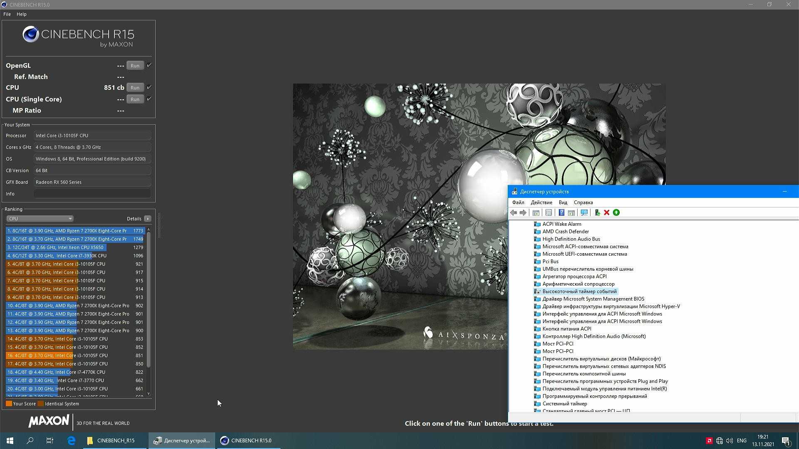
Task: Open the CPU ranking type dropdown
Action: point(40,219)
